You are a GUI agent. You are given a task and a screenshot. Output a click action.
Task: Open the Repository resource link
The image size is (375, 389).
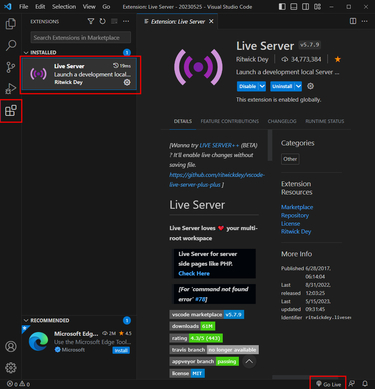[295, 215]
